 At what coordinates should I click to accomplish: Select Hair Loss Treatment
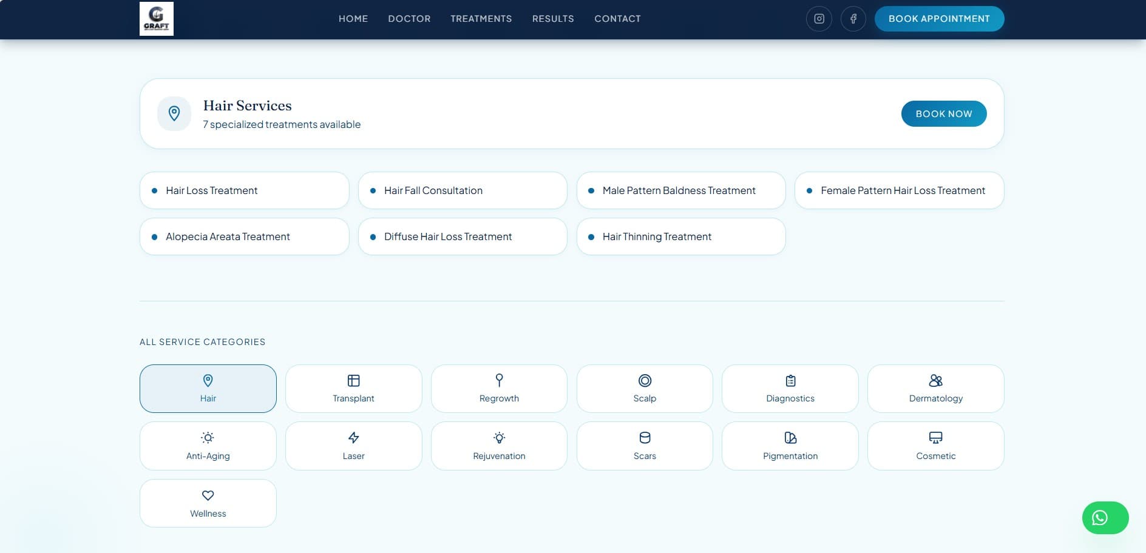pos(245,190)
